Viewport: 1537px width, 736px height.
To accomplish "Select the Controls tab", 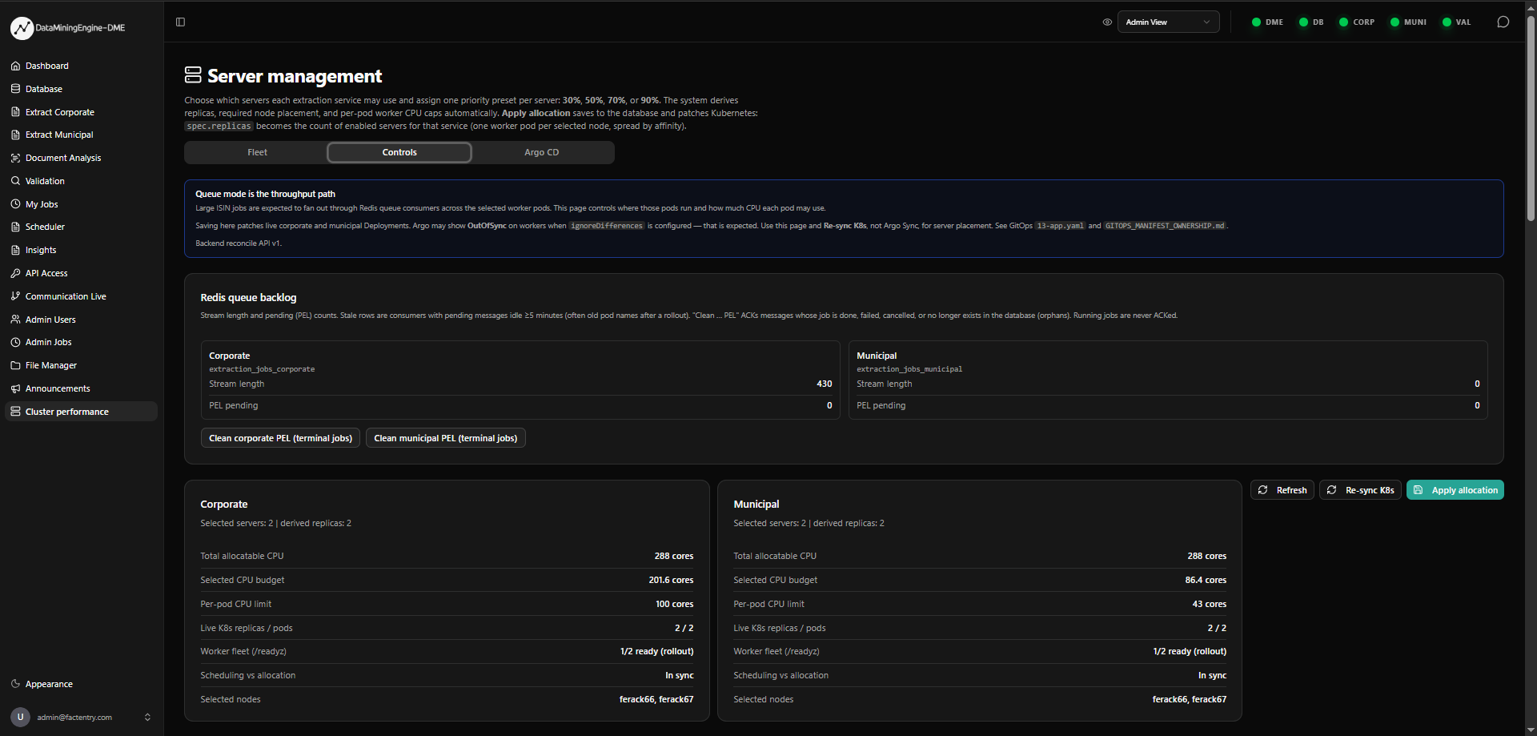I will 399,152.
